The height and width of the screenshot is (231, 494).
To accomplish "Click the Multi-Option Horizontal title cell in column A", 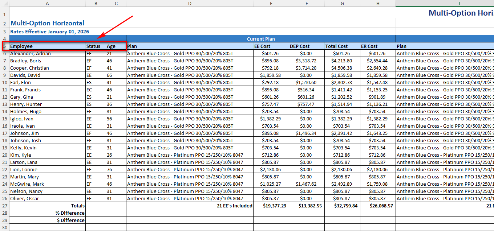I will point(47,23).
